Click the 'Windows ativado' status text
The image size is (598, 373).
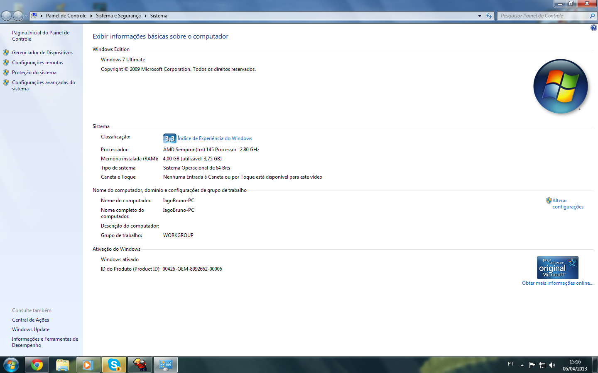coord(120,259)
